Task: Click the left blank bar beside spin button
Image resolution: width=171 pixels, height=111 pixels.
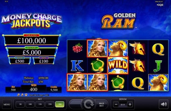Action: point(76,104)
